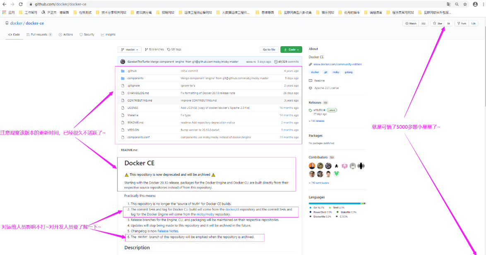Open the Makefile file

click(x=133, y=115)
